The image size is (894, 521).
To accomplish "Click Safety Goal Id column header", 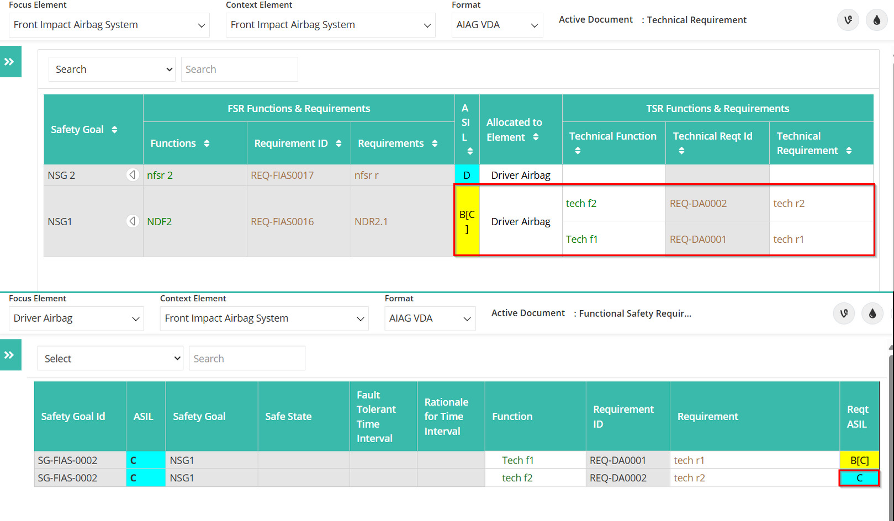I will (80, 417).
